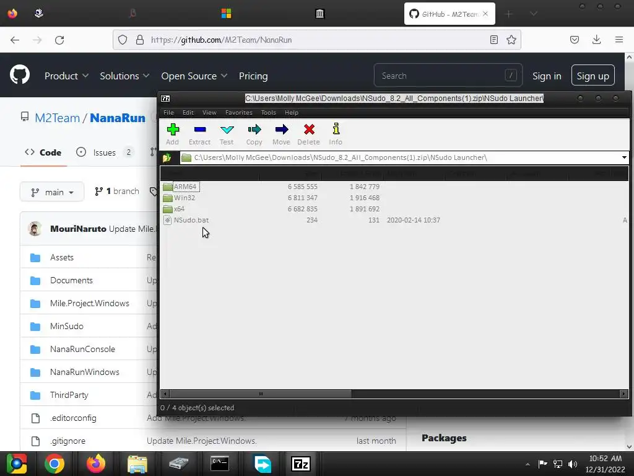Click Sign in on GitHub
The width and height of the screenshot is (634, 476).
click(x=547, y=76)
